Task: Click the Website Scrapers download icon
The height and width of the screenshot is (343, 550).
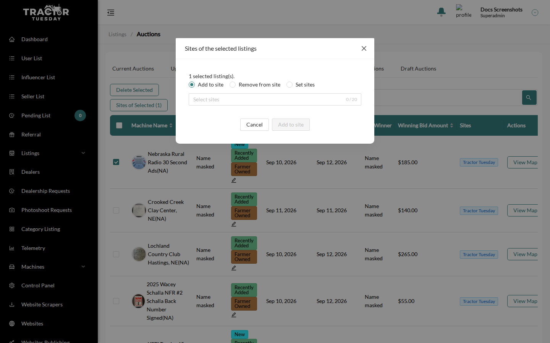Action: tap(12, 305)
